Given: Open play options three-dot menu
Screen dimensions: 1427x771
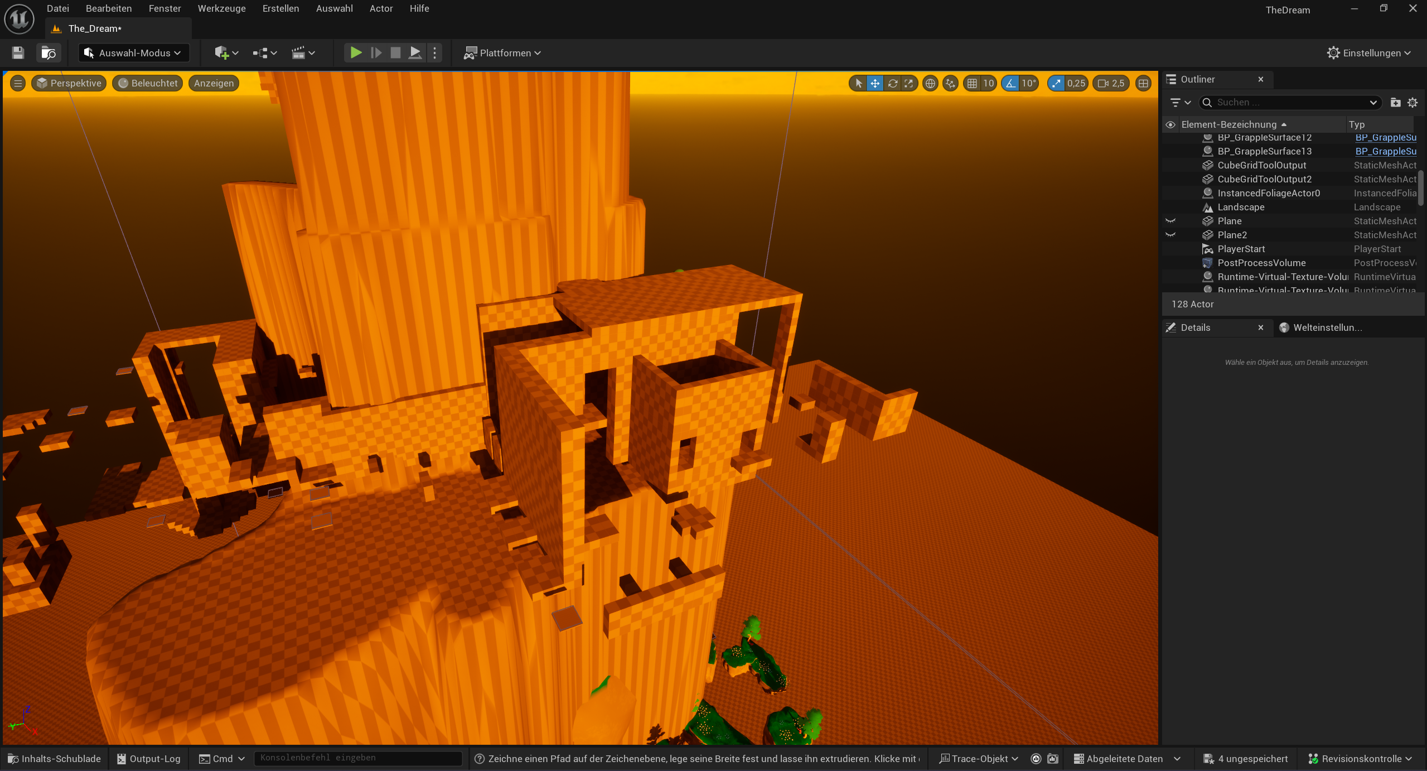Looking at the screenshot, I should click(x=435, y=53).
